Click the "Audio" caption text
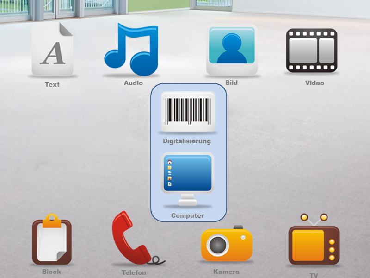The width and height of the screenshot is (370, 278). (133, 83)
